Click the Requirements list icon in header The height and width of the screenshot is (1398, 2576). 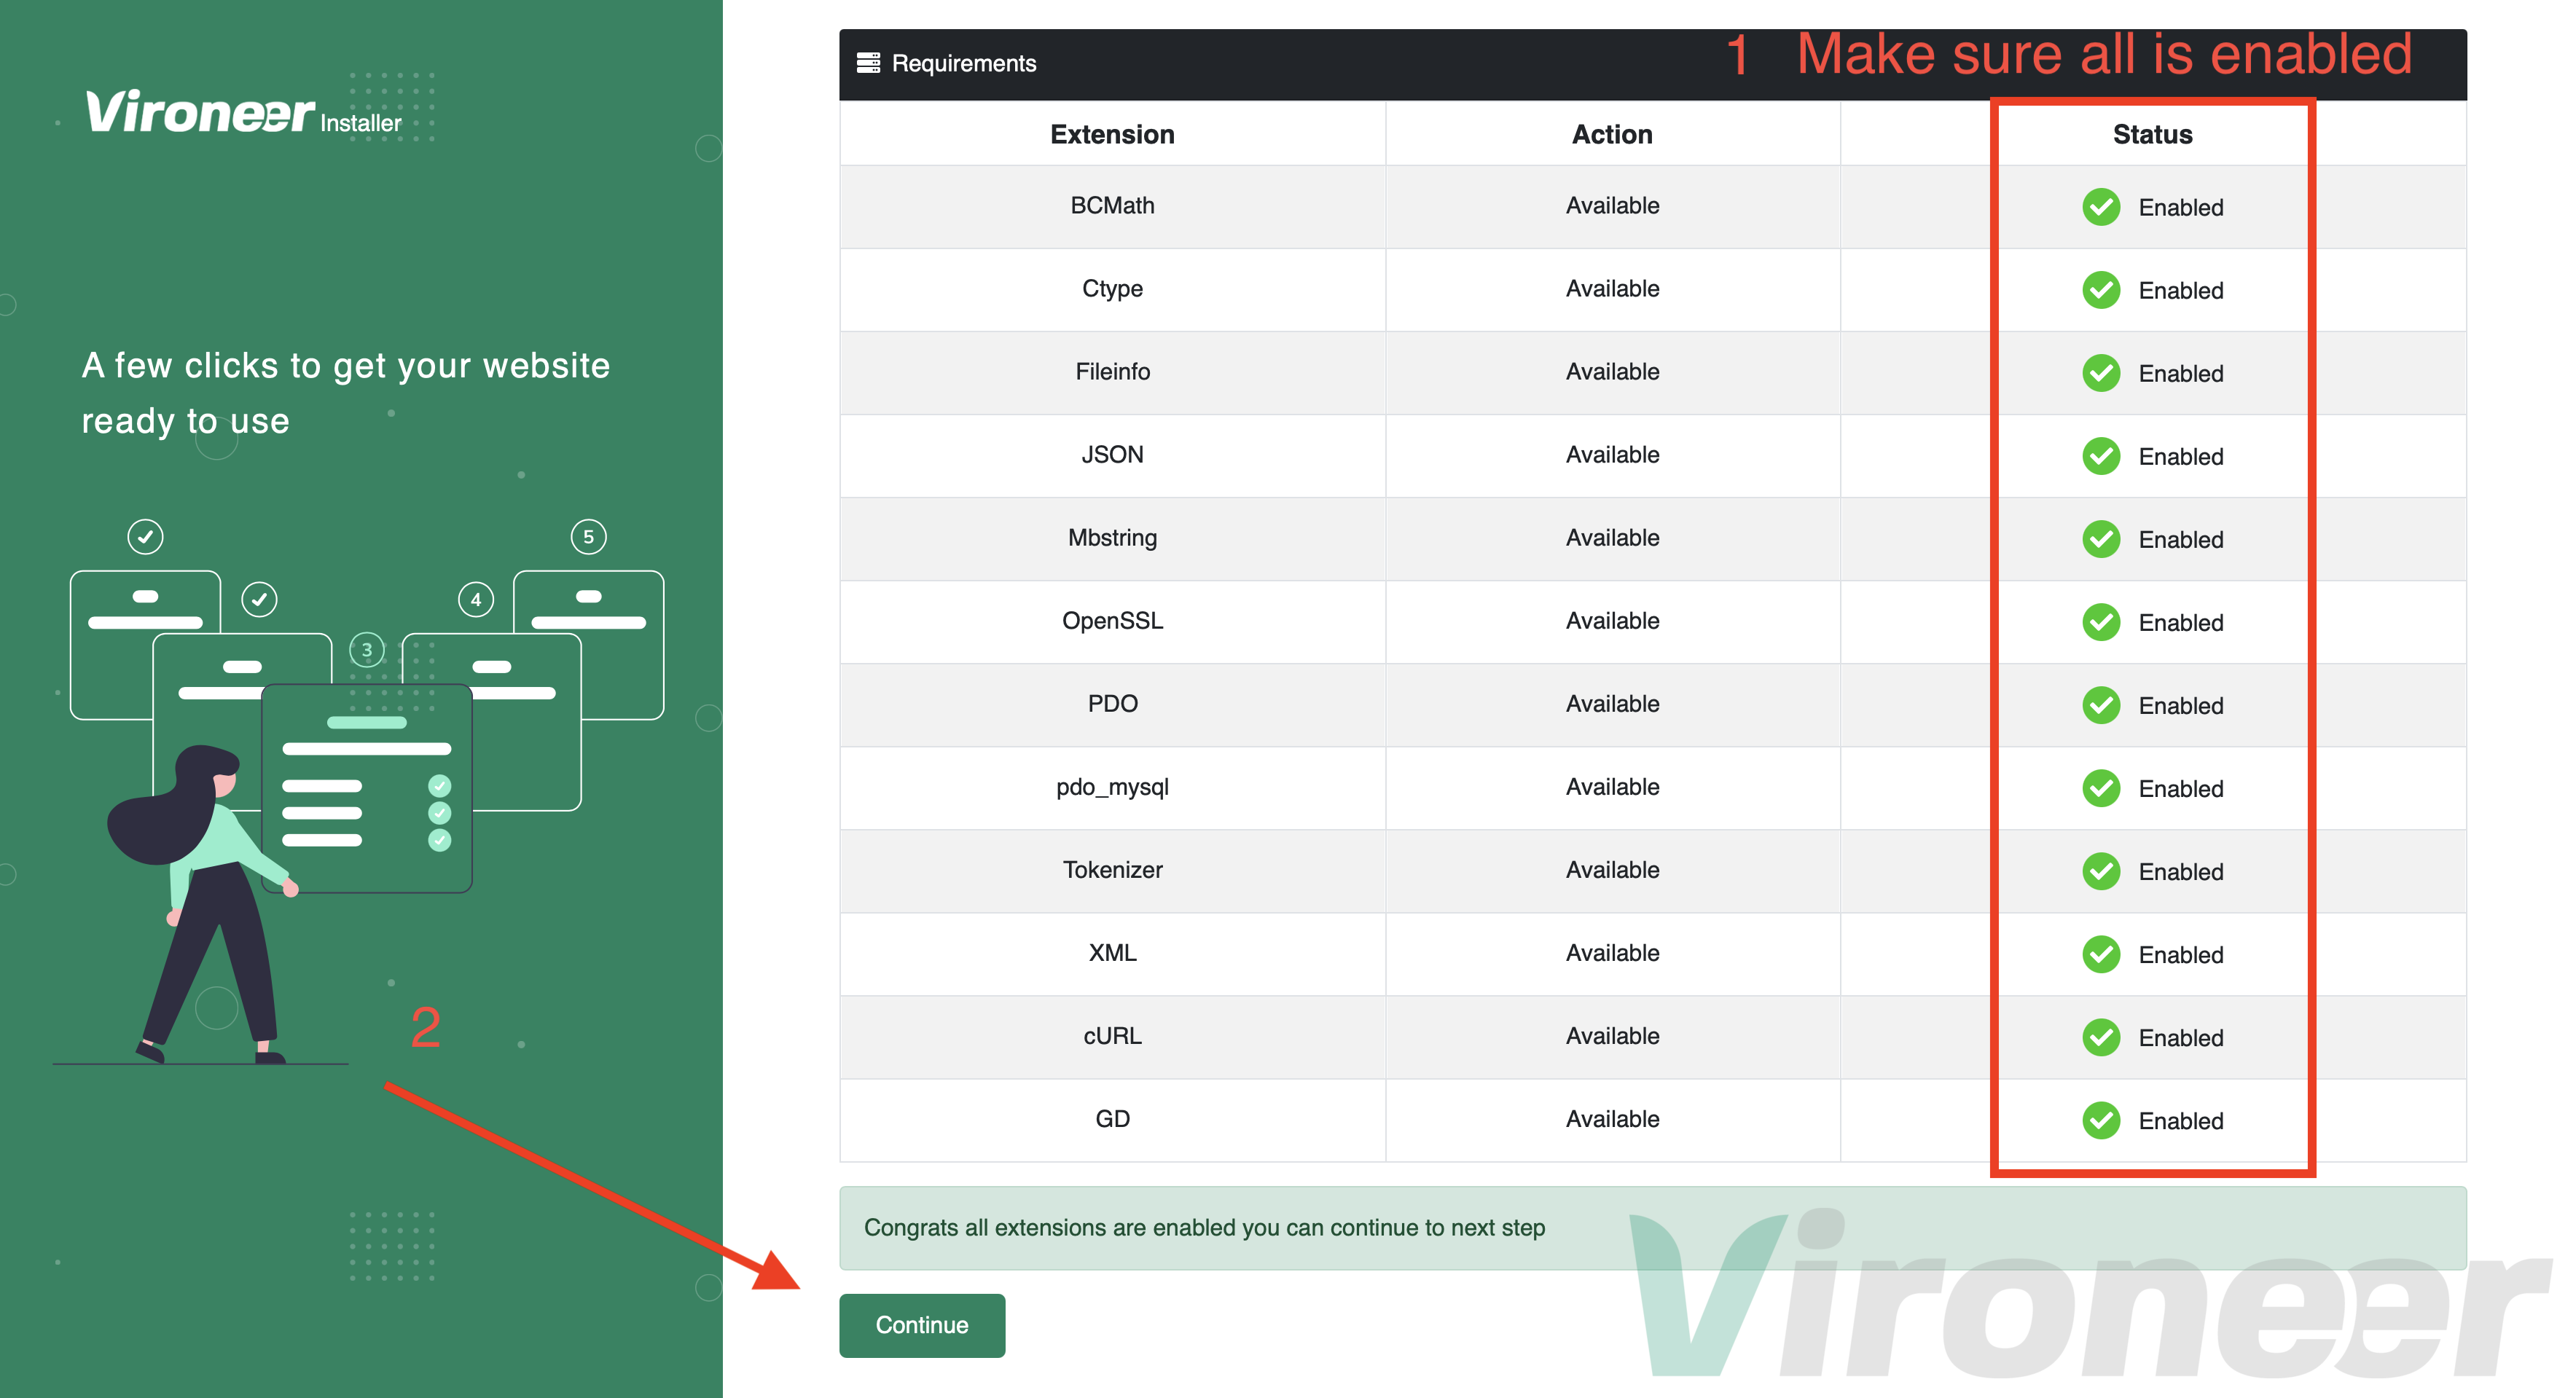point(868,63)
